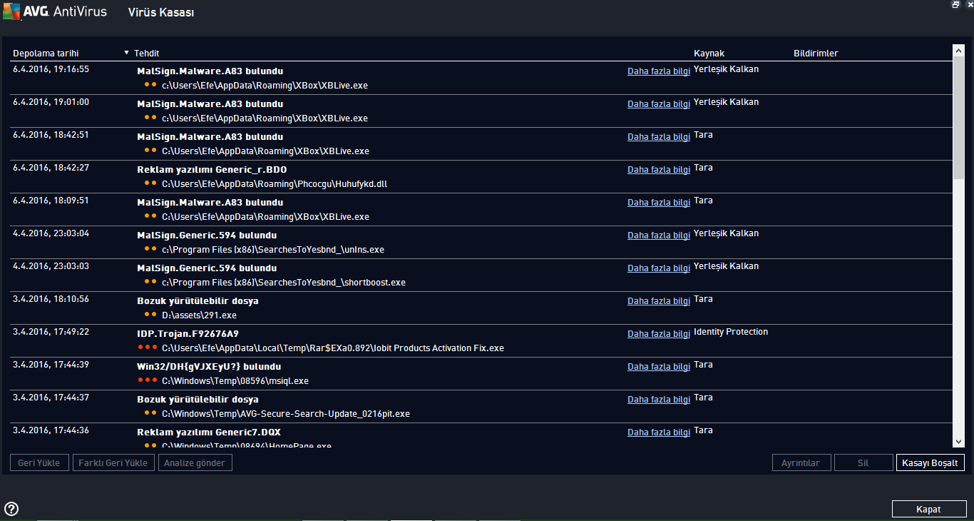Viewport: 974px width, 521px height.
Task: Sort by Kaynak column header
Action: click(709, 54)
